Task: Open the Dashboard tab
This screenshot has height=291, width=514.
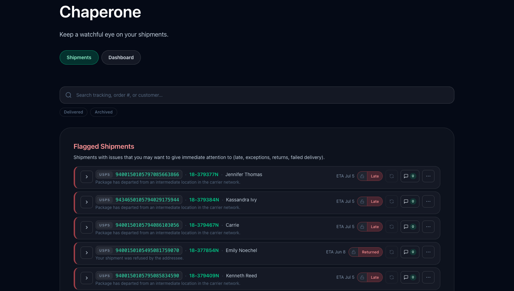Action: point(121,57)
